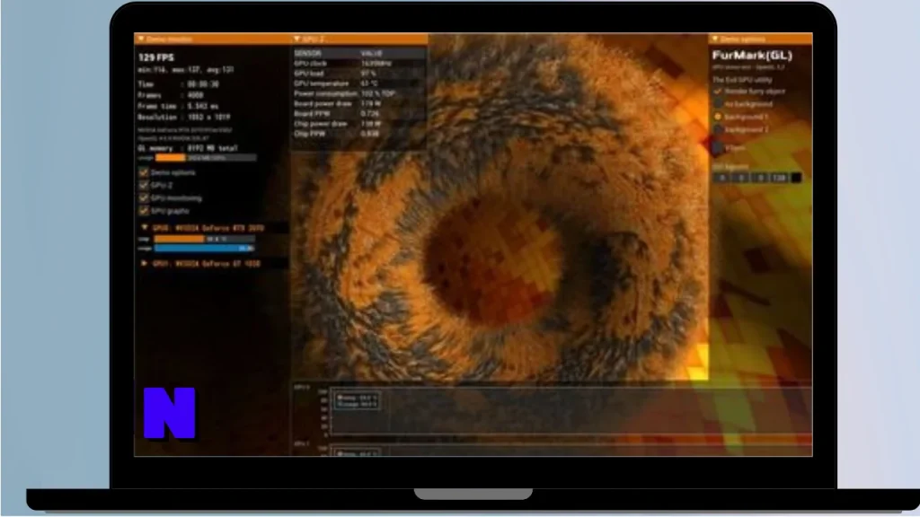Collapse the GPU-Z panel header triangle
Image resolution: width=920 pixels, height=517 pixels.
296,39
